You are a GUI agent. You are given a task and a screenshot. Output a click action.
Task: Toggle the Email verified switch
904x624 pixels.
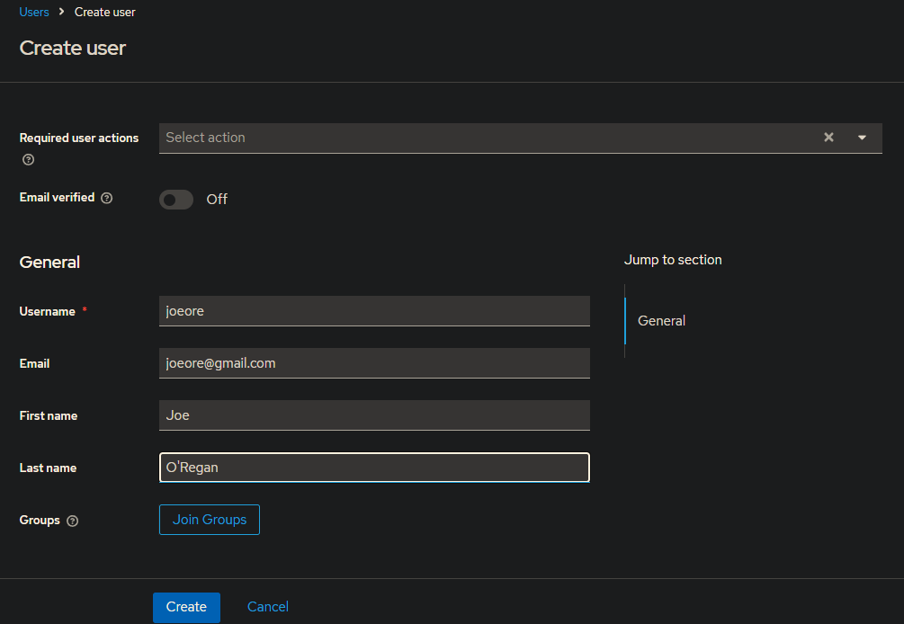(176, 200)
